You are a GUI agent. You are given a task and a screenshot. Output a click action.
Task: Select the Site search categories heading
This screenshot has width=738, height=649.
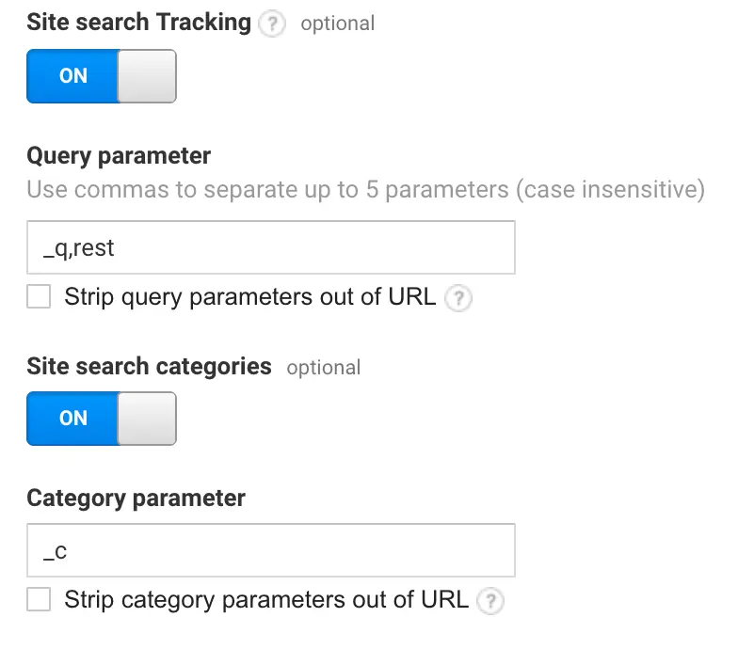pyautogui.click(x=149, y=367)
